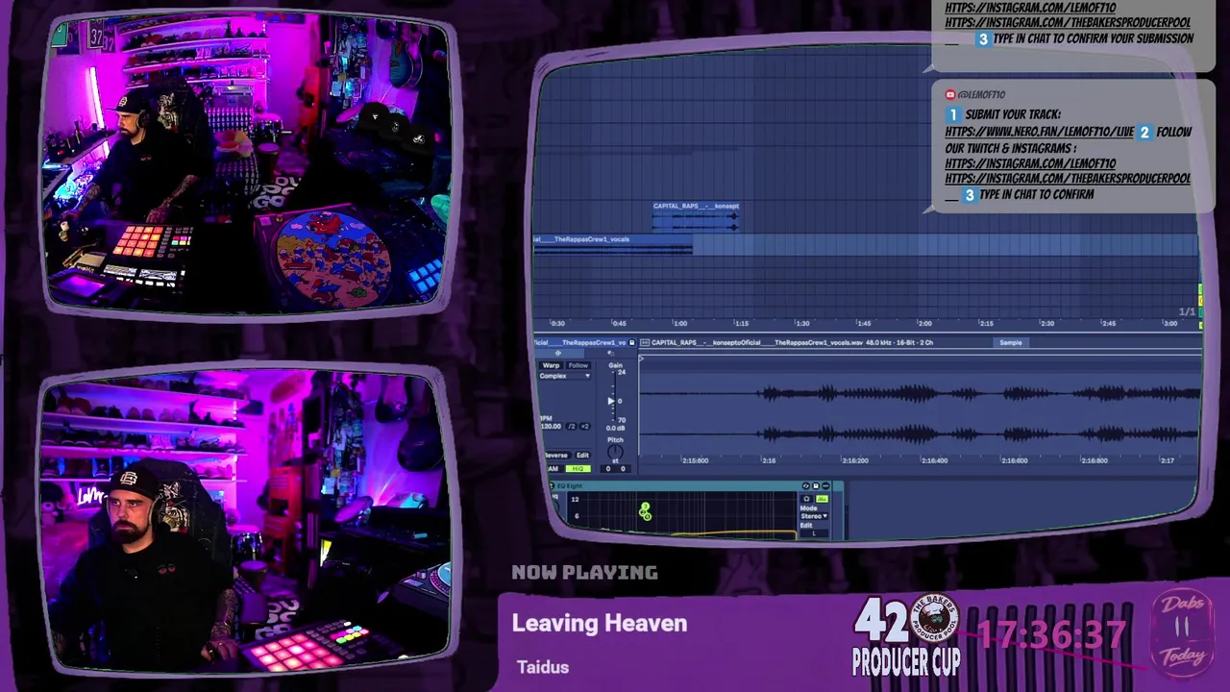Toggle the EQ Eight device power button
Image resolution: width=1230 pixels, height=692 pixels.
(552, 486)
